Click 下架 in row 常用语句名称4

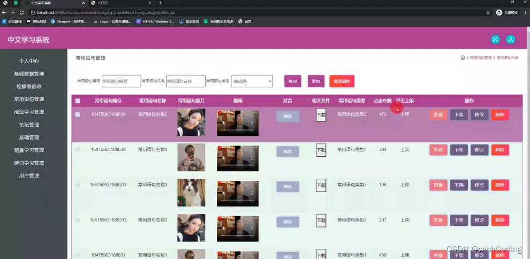(x=459, y=150)
